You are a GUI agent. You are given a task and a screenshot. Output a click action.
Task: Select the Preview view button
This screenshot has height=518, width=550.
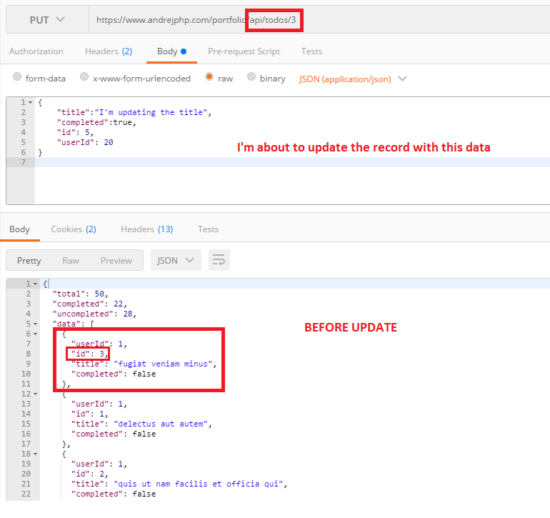tap(116, 260)
